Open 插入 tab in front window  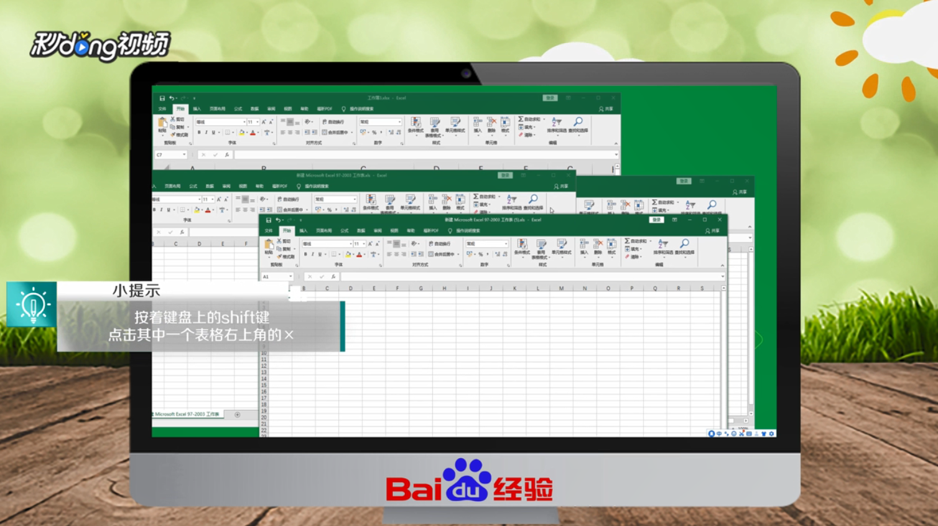304,231
